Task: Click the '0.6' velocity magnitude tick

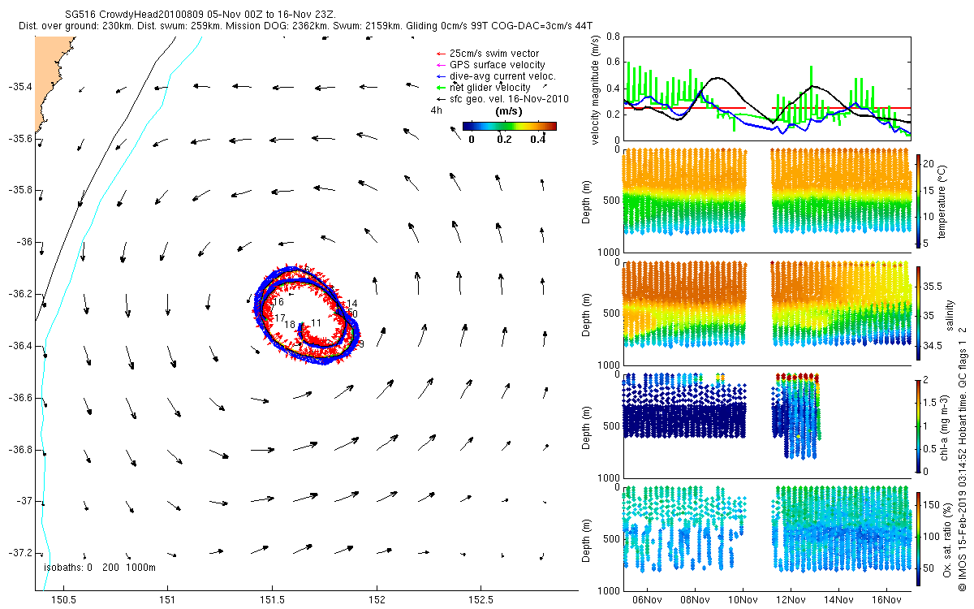Action: coord(613,63)
